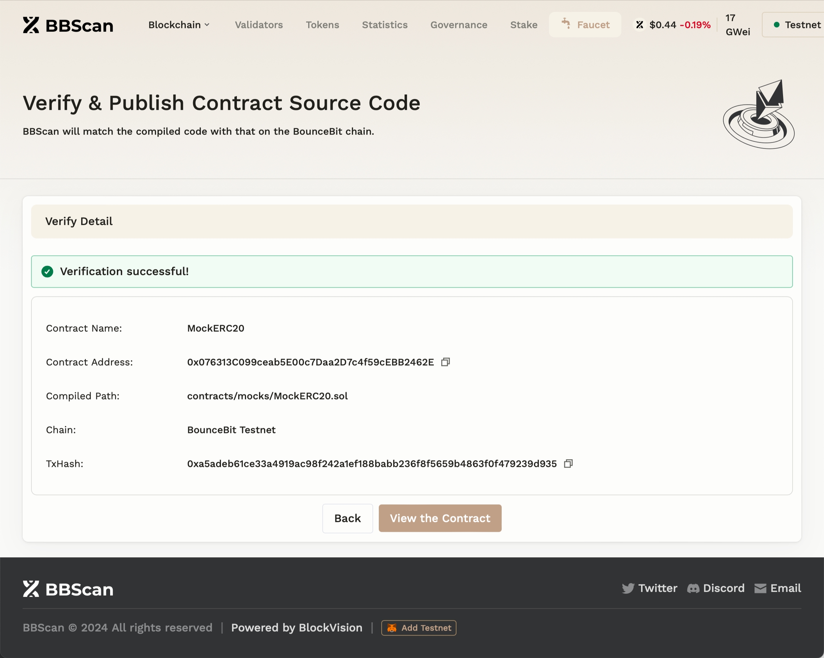
Task: Click View the Contract button
Action: [x=440, y=518]
